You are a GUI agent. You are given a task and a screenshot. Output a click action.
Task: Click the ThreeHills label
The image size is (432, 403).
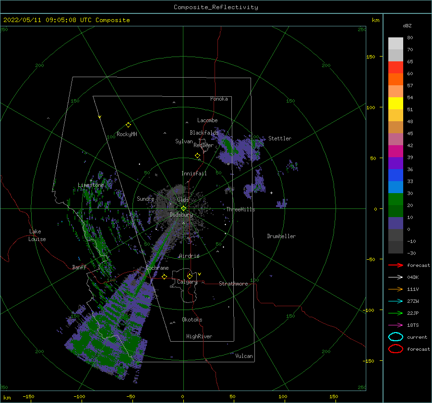coord(241,209)
